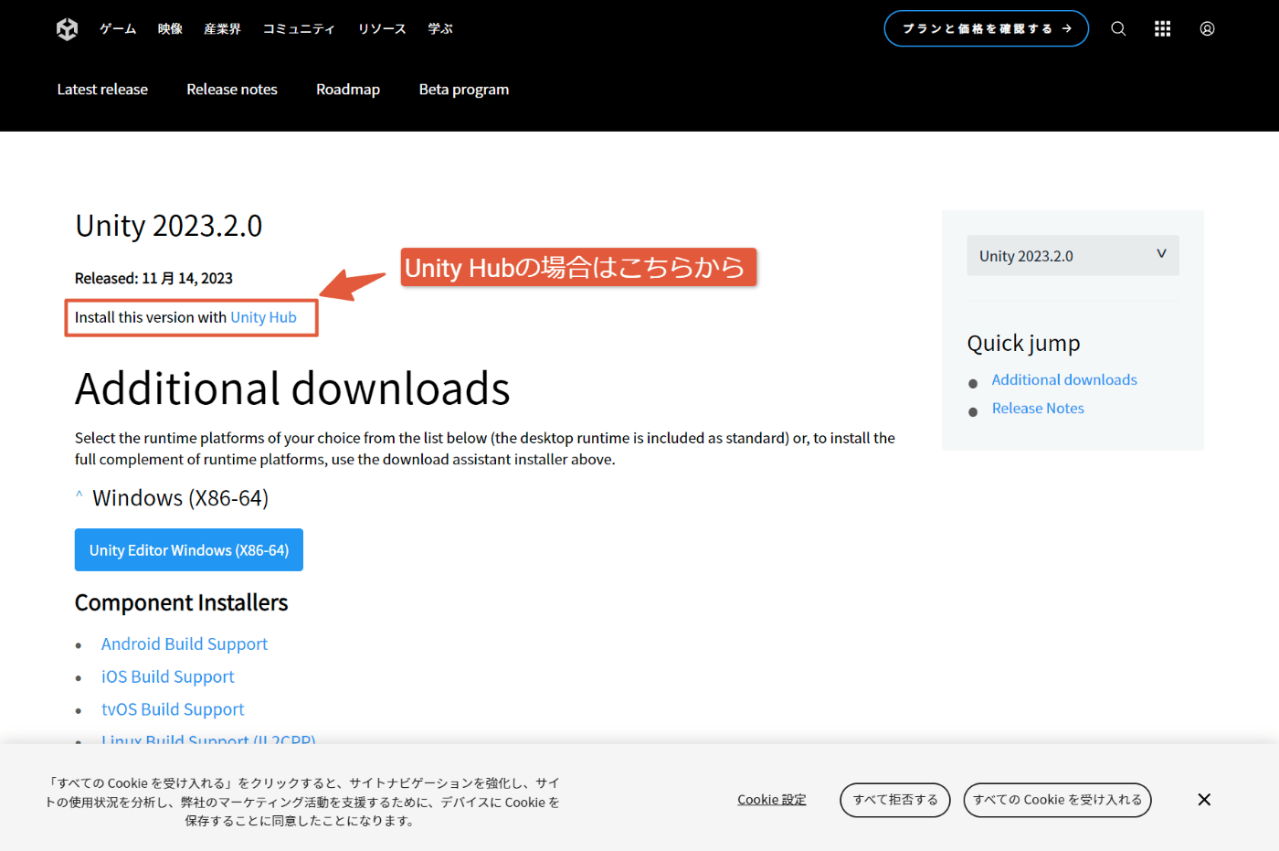Close the cookie banner with X
This screenshot has height=851, width=1279.
(1204, 800)
